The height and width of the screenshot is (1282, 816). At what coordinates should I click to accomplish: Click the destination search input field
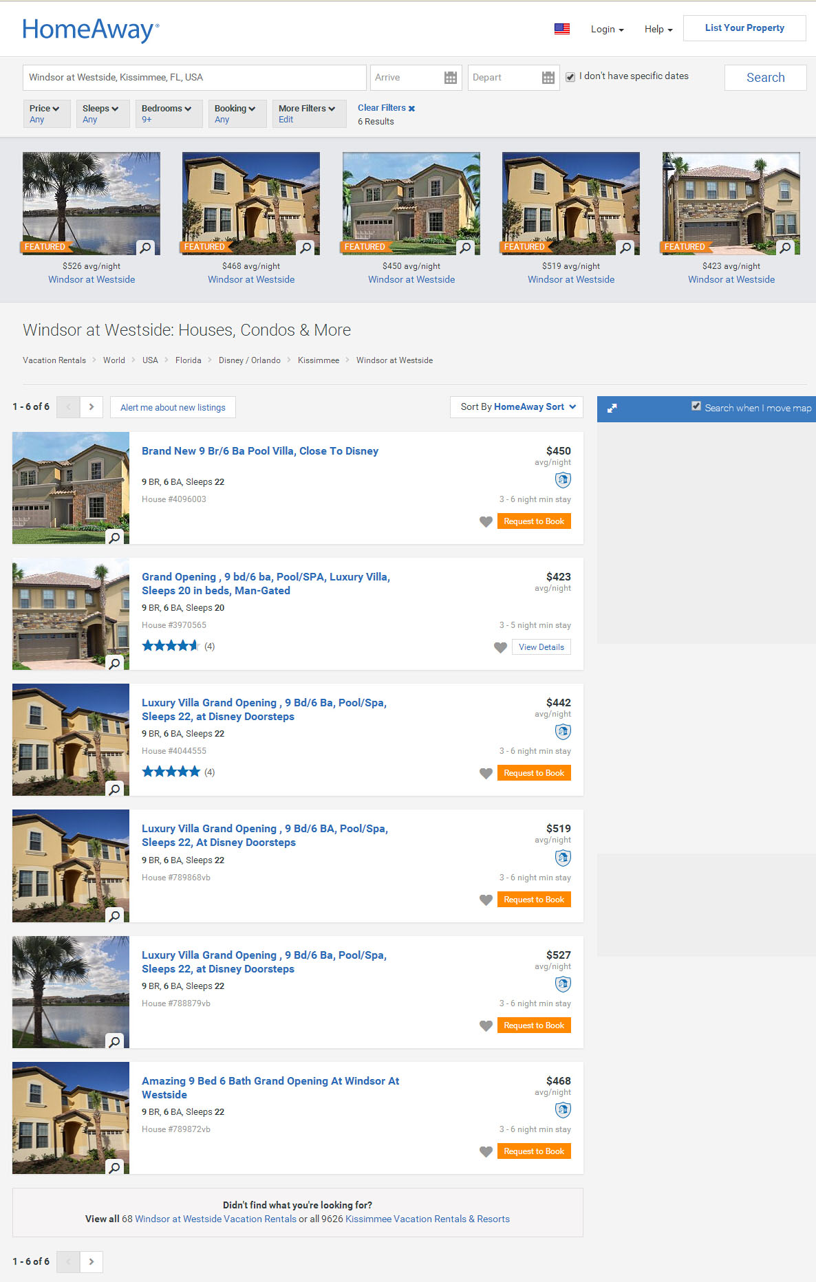point(195,78)
